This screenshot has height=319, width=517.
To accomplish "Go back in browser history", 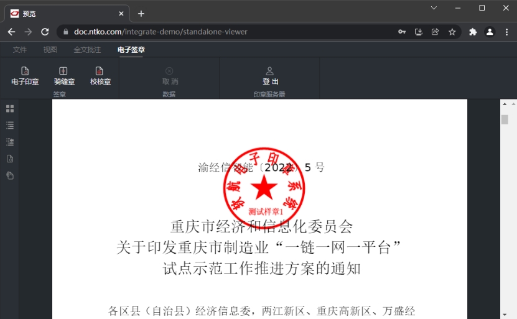I will [x=12, y=32].
